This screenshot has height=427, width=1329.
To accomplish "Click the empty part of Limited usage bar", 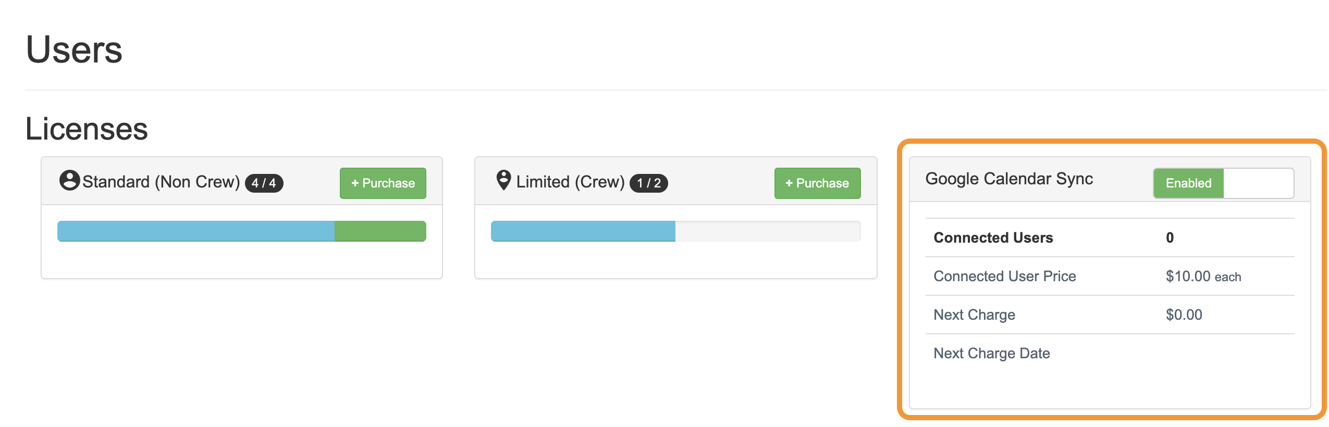I will click(767, 231).
